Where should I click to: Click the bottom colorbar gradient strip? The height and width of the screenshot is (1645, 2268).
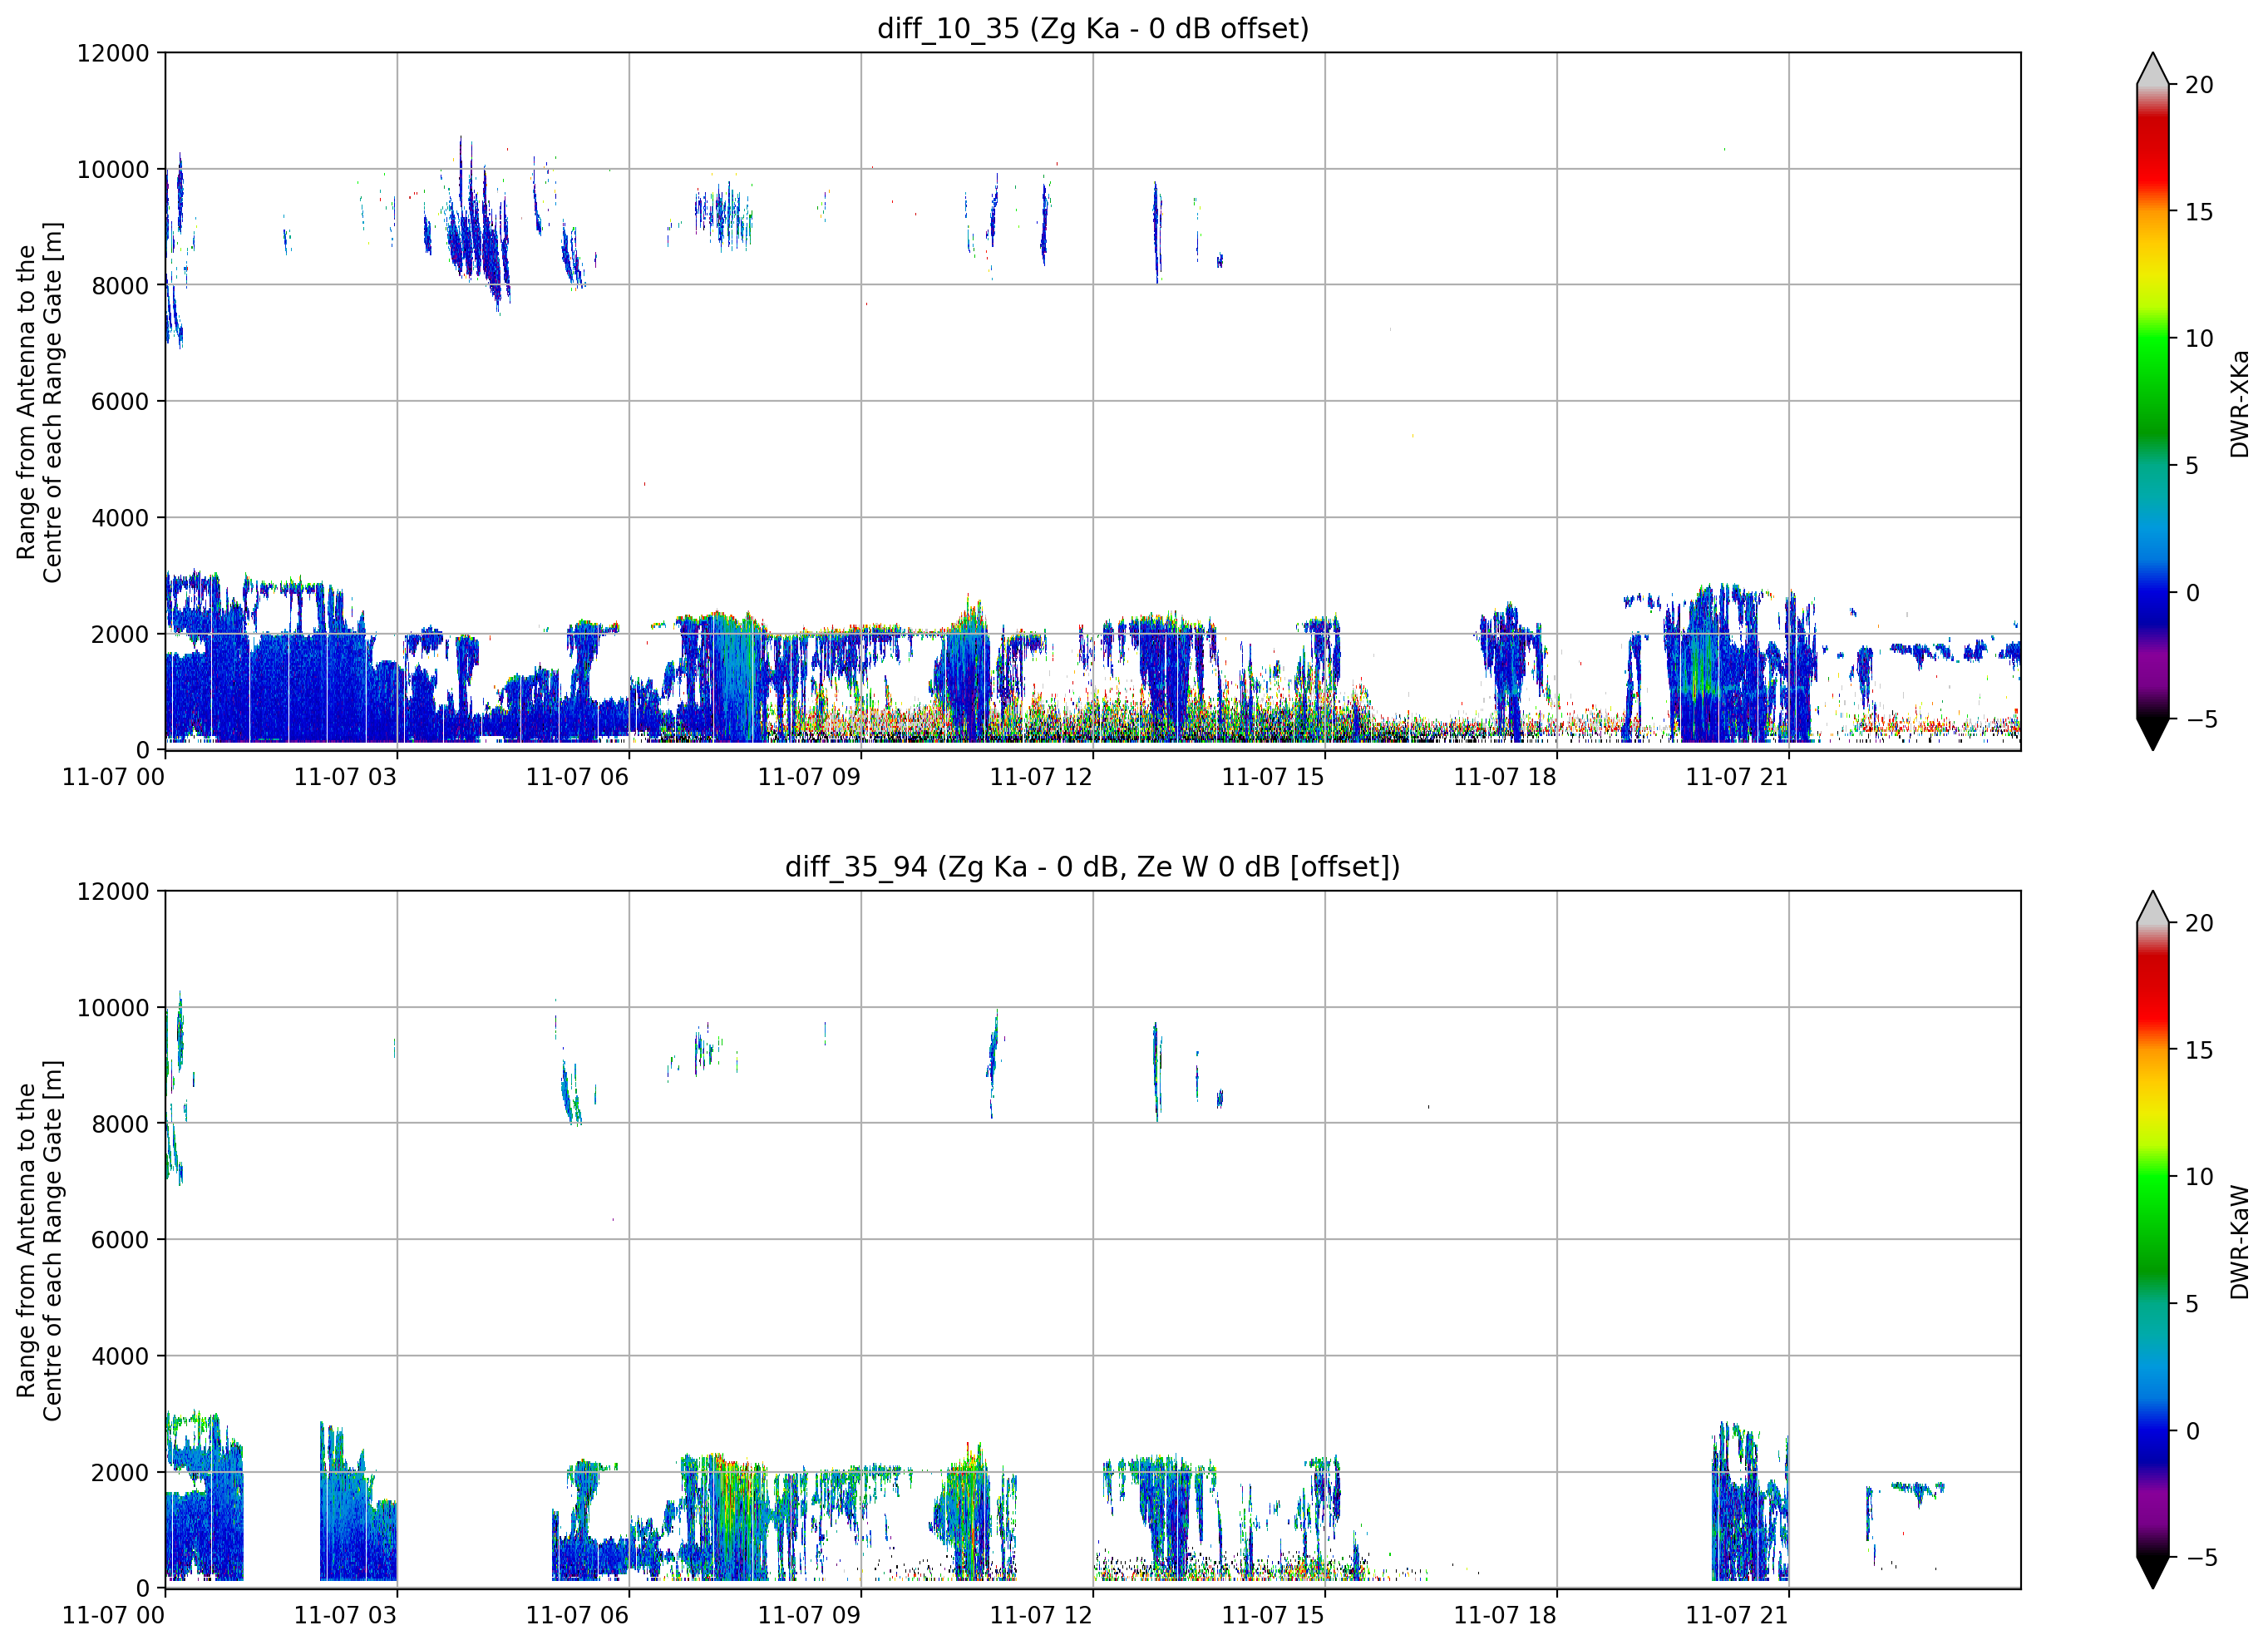point(2152,1239)
